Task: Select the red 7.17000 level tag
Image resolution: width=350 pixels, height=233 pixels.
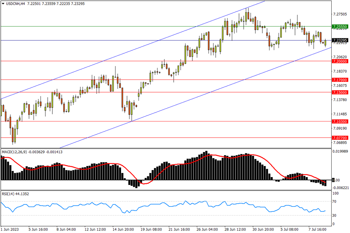Action: 339,80
